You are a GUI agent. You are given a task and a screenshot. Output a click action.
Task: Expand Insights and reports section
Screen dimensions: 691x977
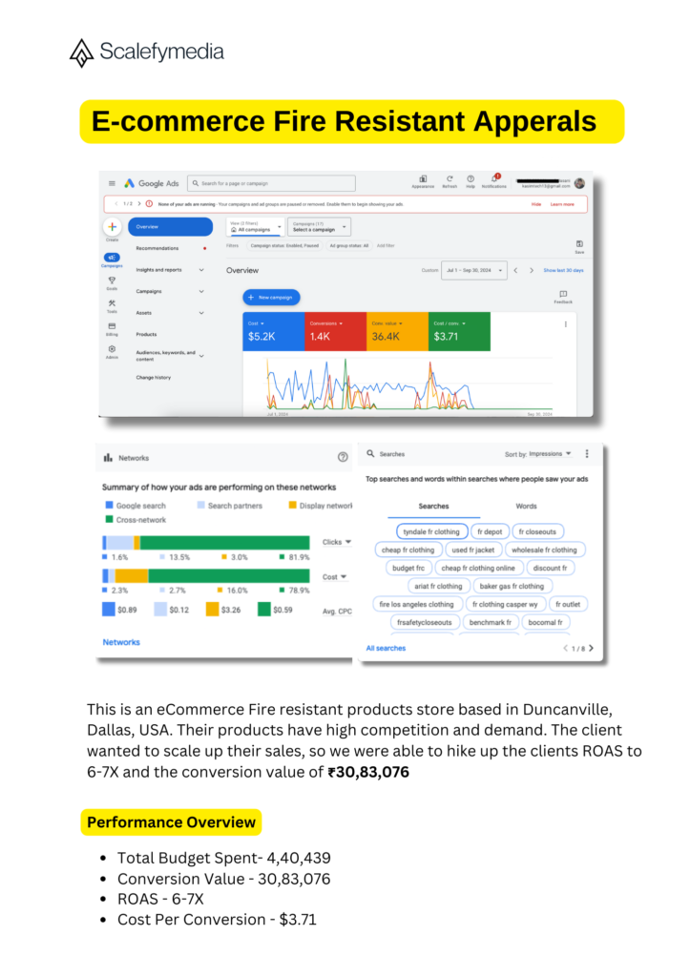pyautogui.click(x=201, y=270)
